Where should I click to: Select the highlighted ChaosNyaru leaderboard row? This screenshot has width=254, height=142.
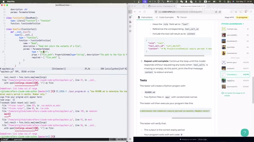pyautogui.click(x=235, y=75)
